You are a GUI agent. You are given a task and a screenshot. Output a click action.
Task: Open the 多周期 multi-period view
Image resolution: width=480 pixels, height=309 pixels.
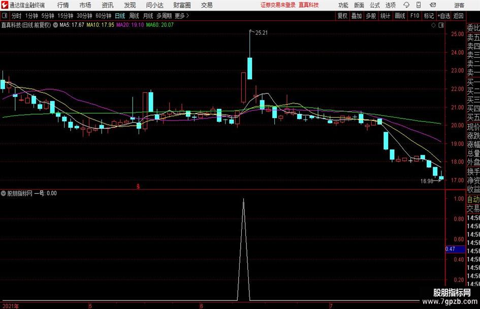164,16
